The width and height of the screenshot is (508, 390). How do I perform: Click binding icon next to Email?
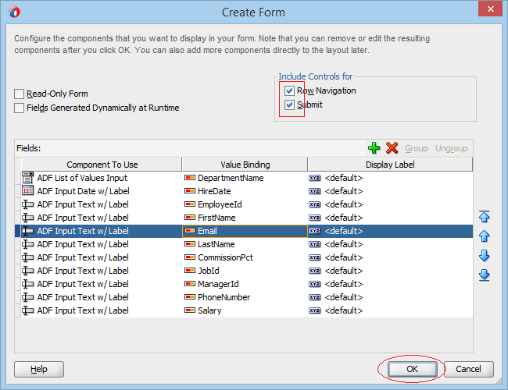pos(190,231)
